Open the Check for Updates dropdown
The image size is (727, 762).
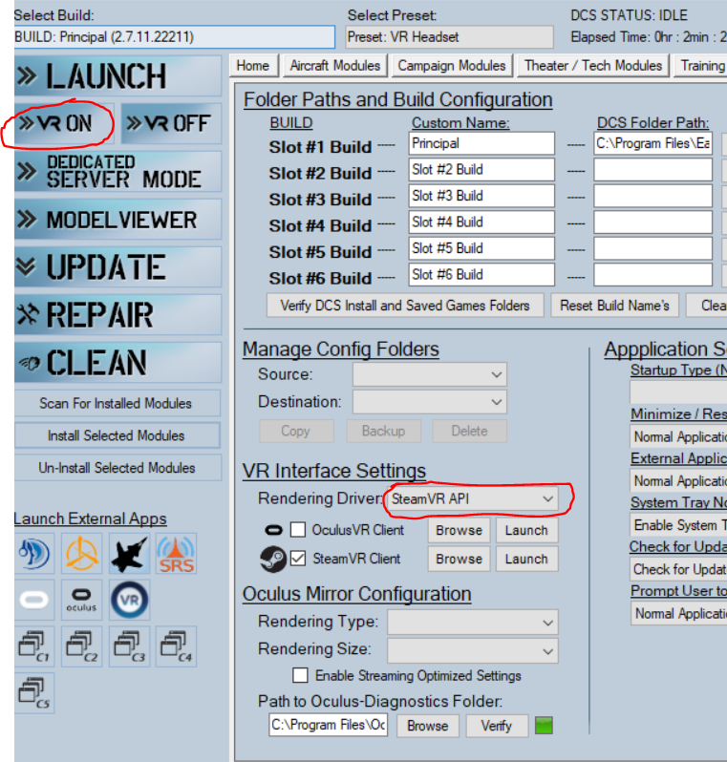pos(679,569)
